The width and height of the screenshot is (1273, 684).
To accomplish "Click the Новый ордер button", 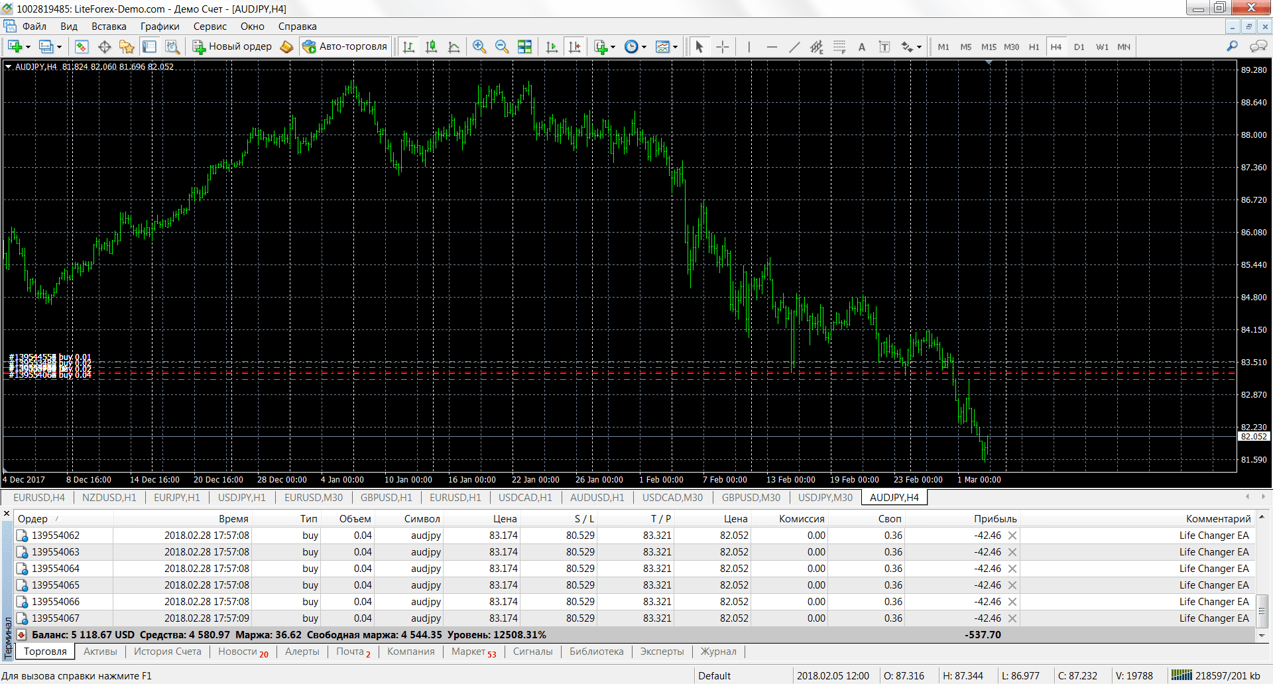I will 232,46.
